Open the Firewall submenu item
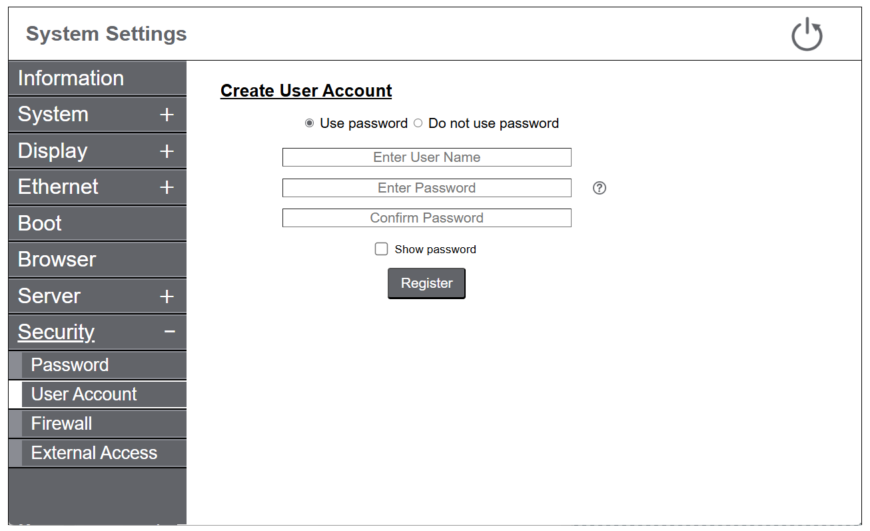Image resolution: width=870 pixels, height=531 pixels. 62,424
